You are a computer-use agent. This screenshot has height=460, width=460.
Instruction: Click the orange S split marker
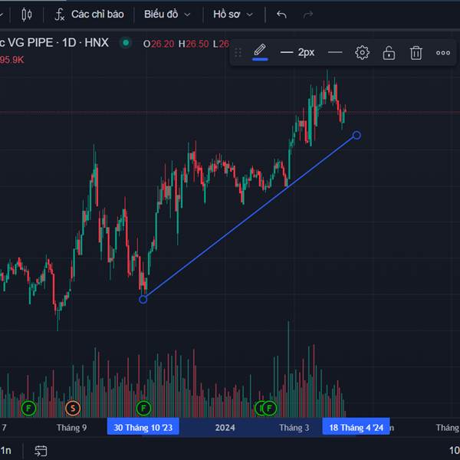73,407
